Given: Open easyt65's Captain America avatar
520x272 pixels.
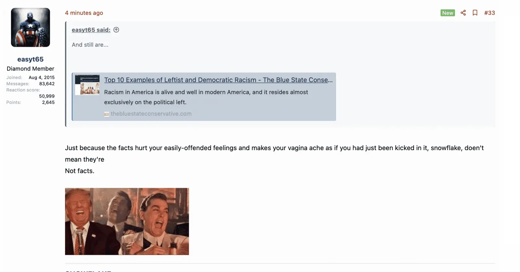Looking at the screenshot, I should click(x=30, y=27).
